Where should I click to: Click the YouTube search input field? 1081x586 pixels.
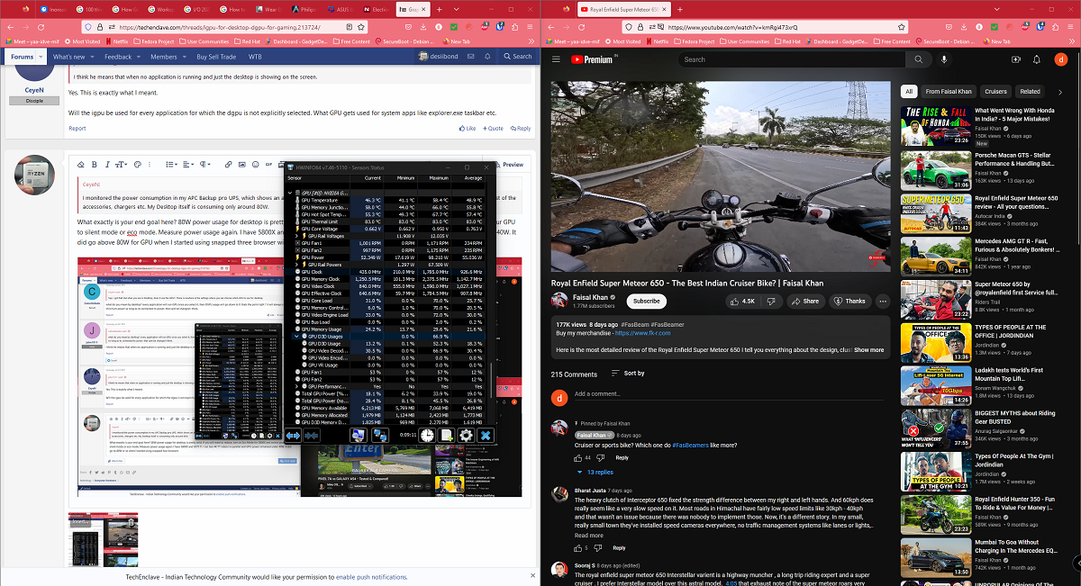[x=793, y=59]
